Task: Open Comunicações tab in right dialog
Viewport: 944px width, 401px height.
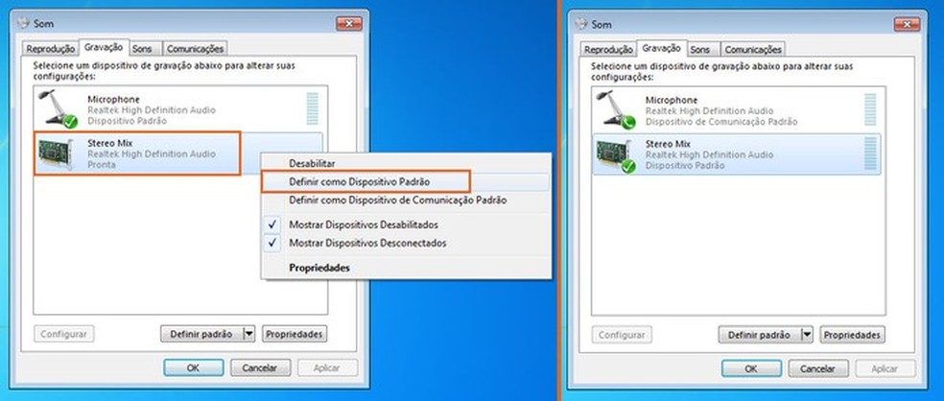Action: click(x=753, y=49)
